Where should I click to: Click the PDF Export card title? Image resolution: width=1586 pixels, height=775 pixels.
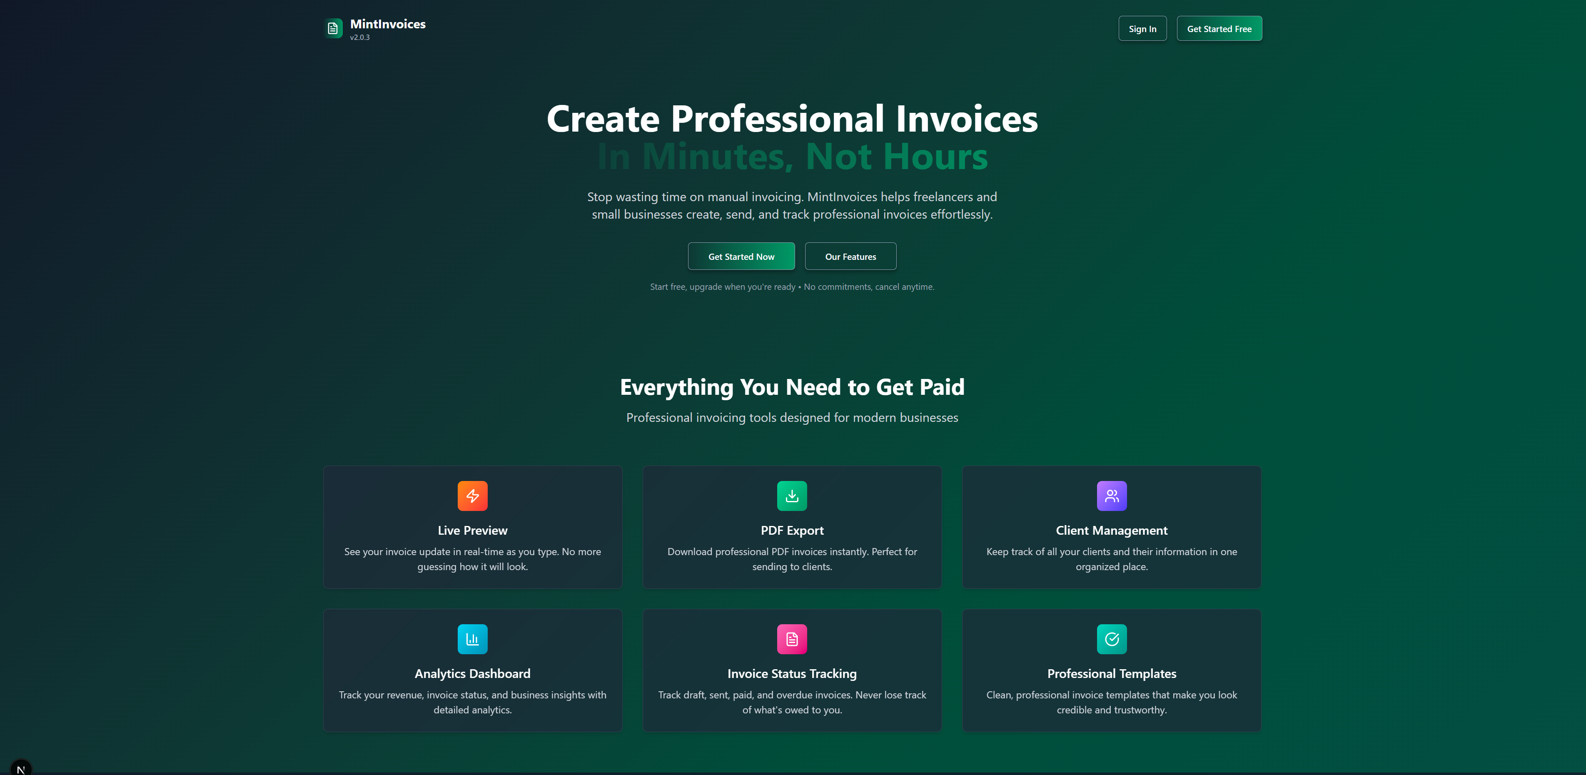792,531
